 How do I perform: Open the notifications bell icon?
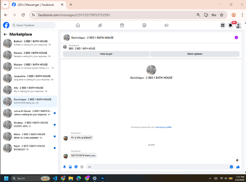pyautogui.click(x=230, y=25)
